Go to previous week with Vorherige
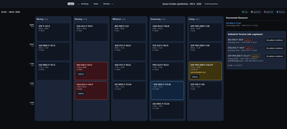This screenshot has width=287, height=129. tap(83, 4)
